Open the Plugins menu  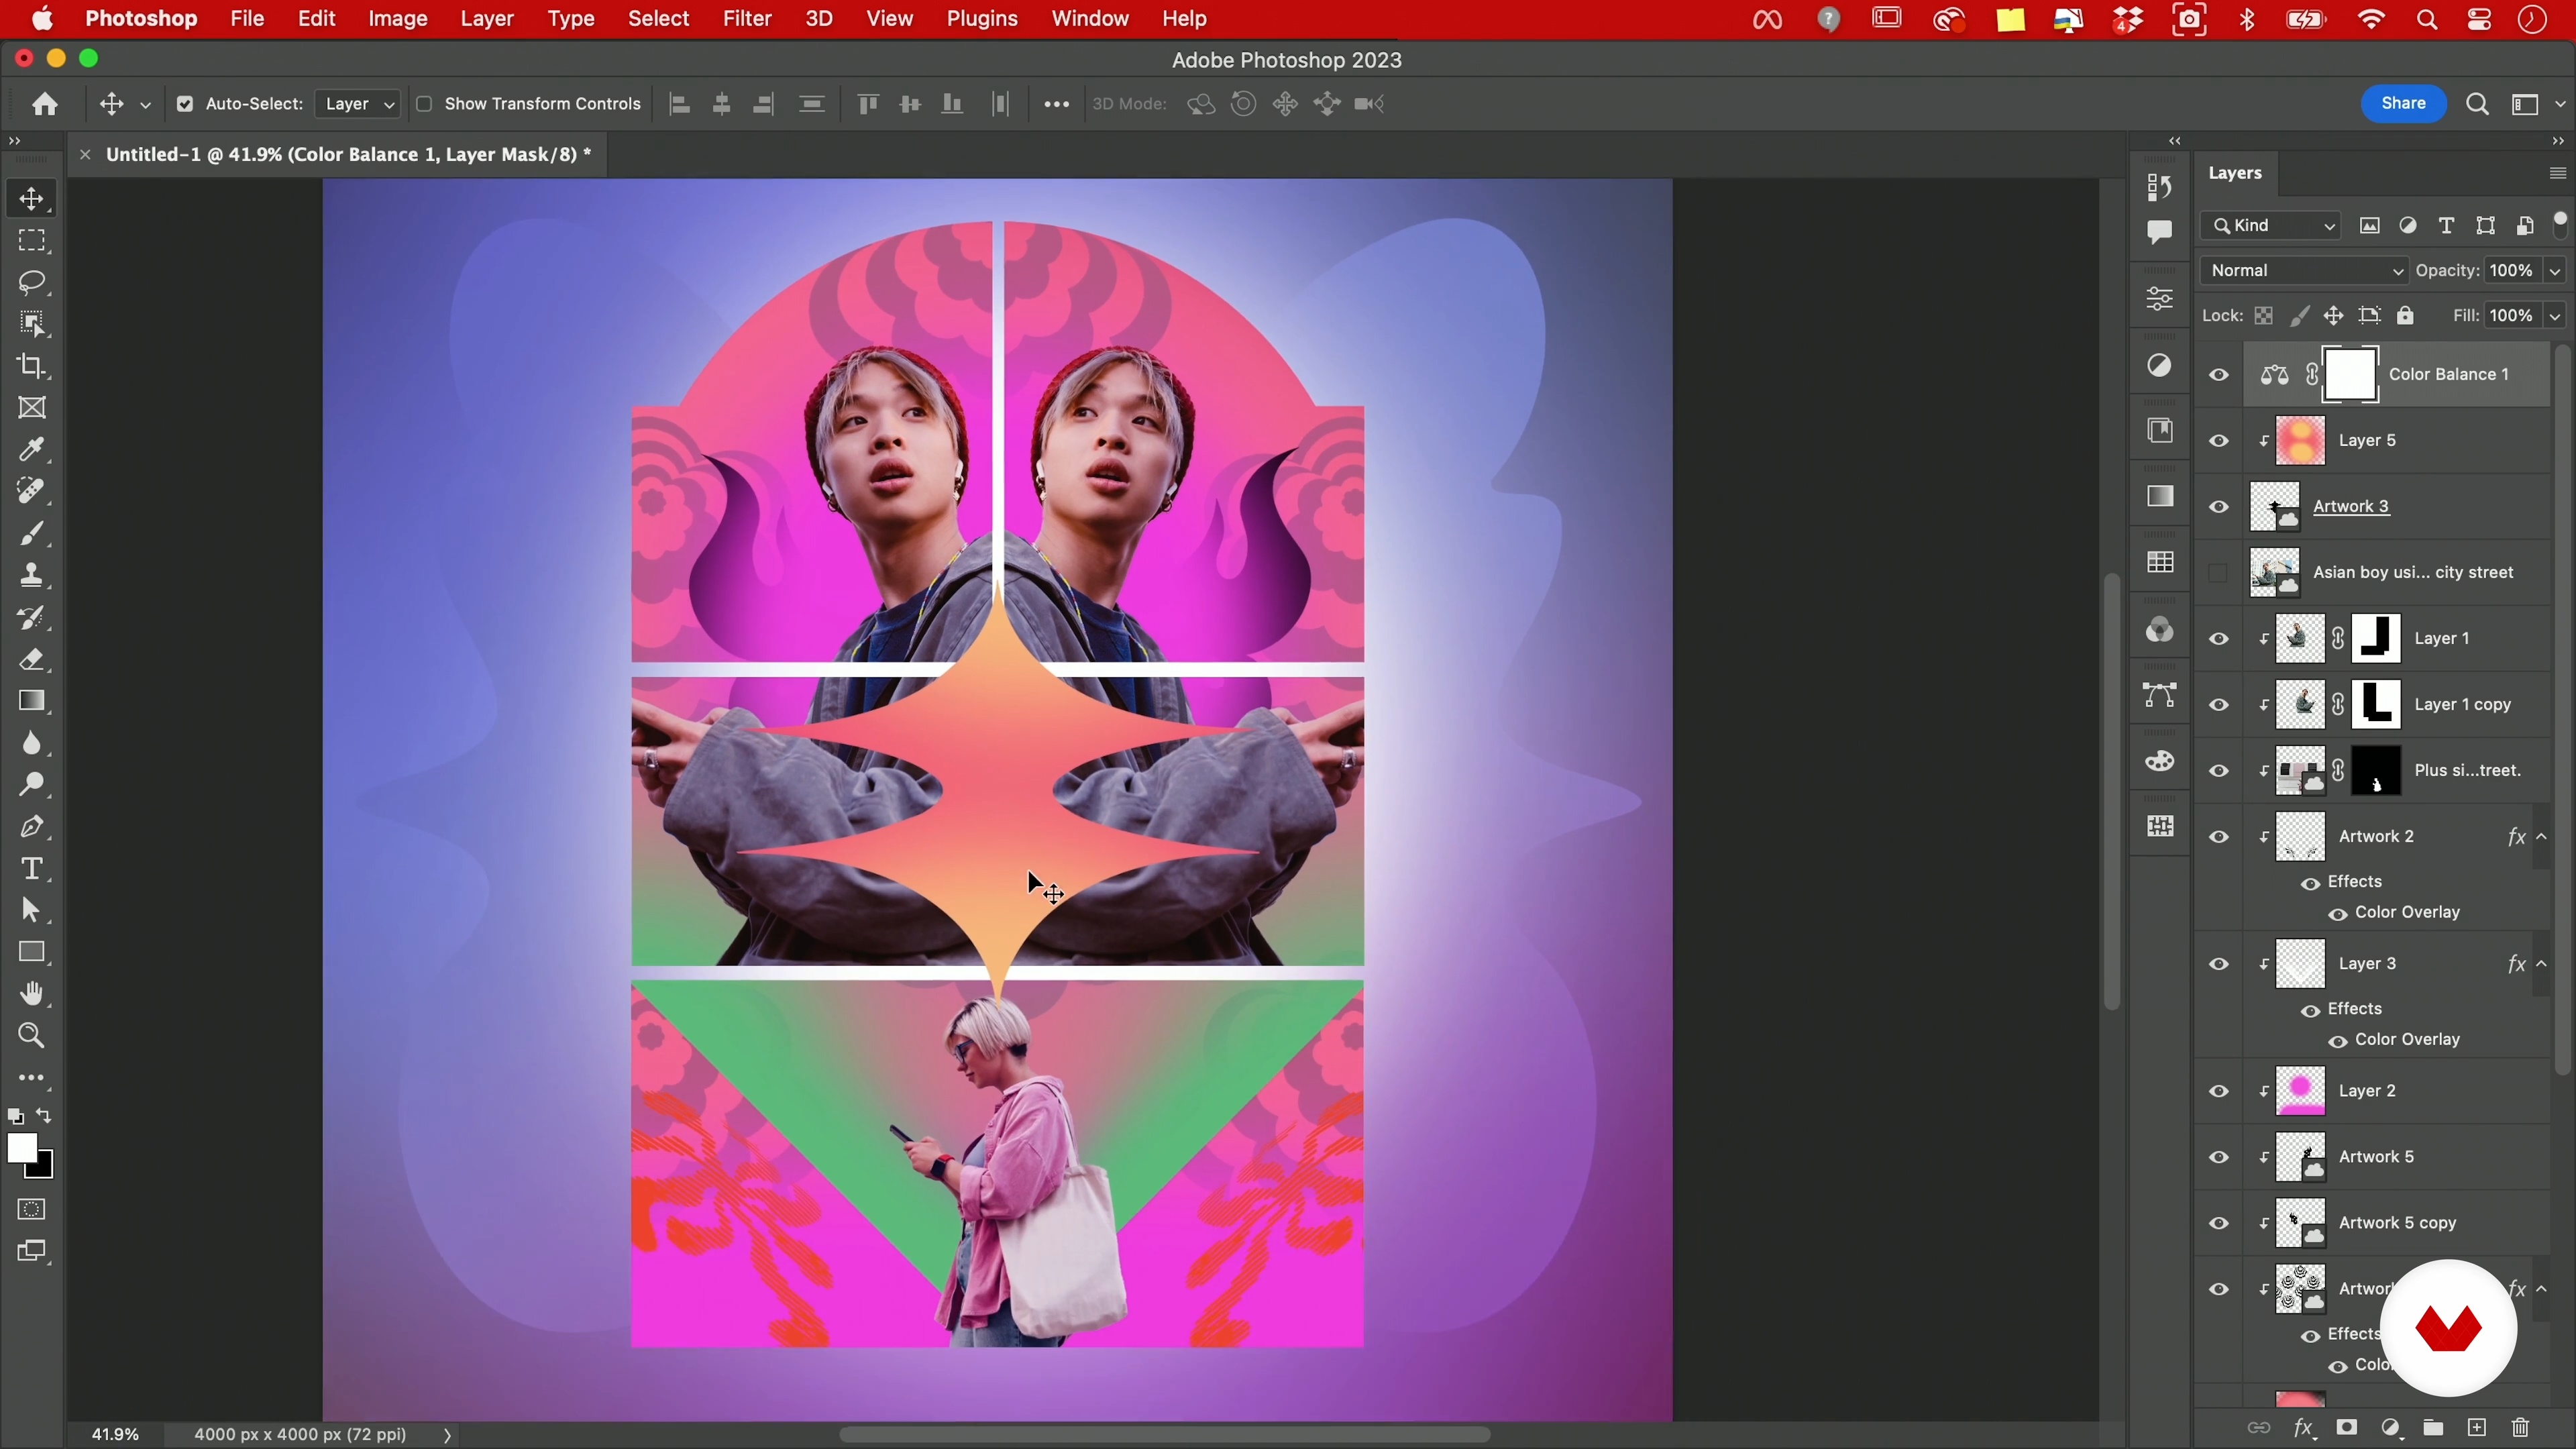click(x=982, y=19)
